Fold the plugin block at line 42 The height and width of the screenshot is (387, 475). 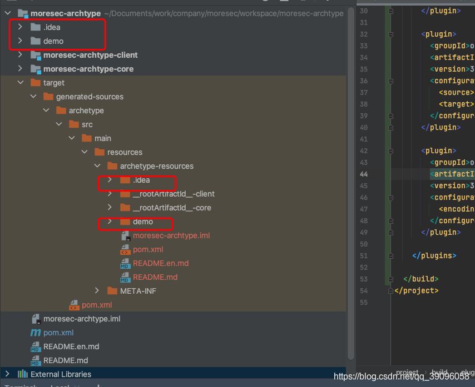[x=391, y=151]
